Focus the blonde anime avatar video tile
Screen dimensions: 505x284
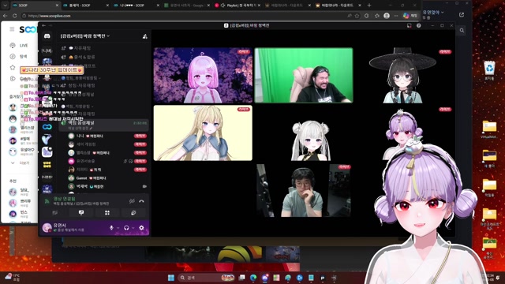(x=203, y=133)
